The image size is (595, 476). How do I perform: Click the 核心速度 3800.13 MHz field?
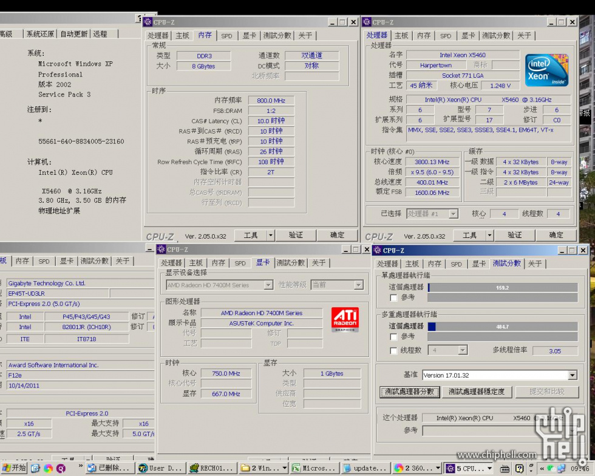pyautogui.click(x=432, y=161)
